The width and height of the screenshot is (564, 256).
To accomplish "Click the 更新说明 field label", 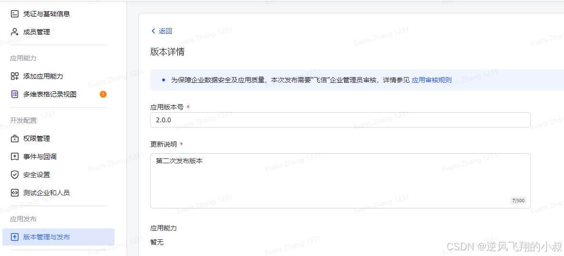I will click(x=164, y=144).
